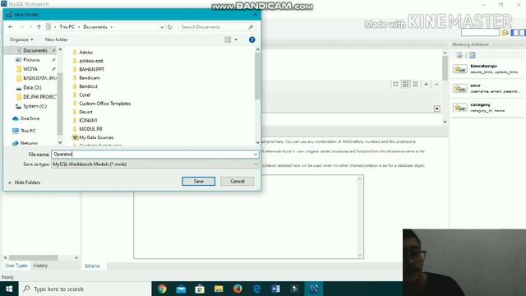Select the Bandicut folder
The height and width of the screenshot is (296, 526).
[x=88, y=86]
